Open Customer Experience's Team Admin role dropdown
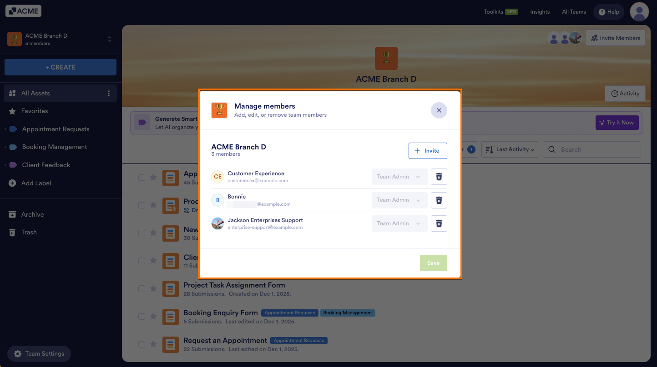657x367 pixels. tap(399, 177)
